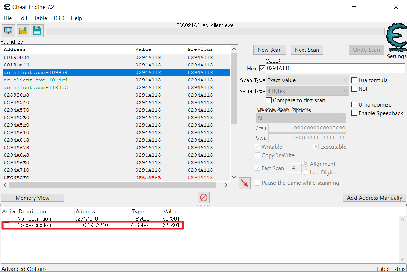Click the Cheat Engine title bar icon
Viewport: 407px width, 272px height.
pos(7,7)
